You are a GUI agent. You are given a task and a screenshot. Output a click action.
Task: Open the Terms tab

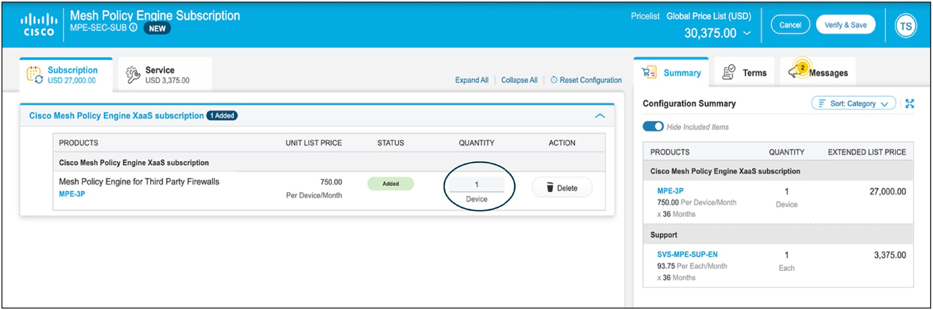tap(744, 73)
